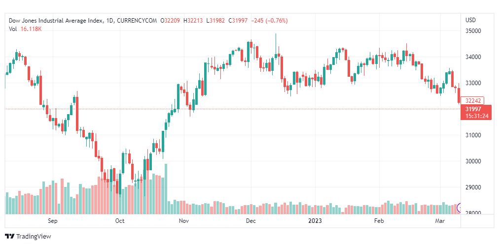Click the TradingView logo
499x245 pixels.
(28, 236)
